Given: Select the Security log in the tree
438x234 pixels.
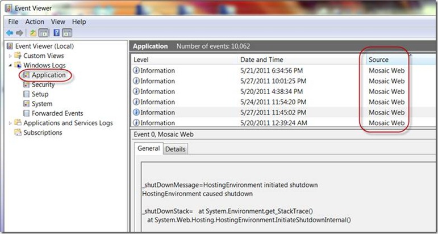Looking at the screenshot, I should (x=43, y=84).
